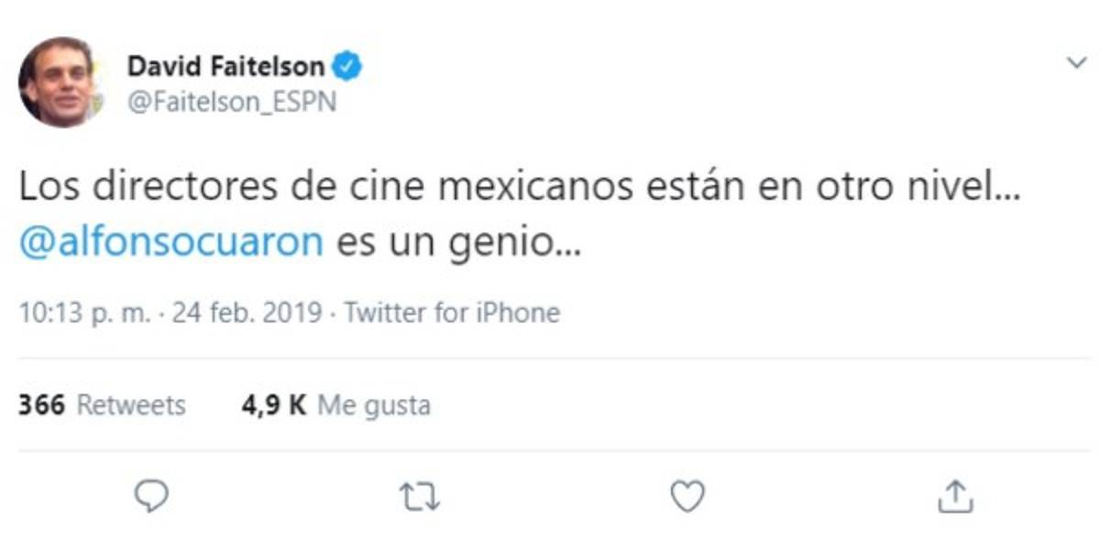Click the retweet arrows icon
The width and height of the screenshot is (1100, 535).
point(417,495)
